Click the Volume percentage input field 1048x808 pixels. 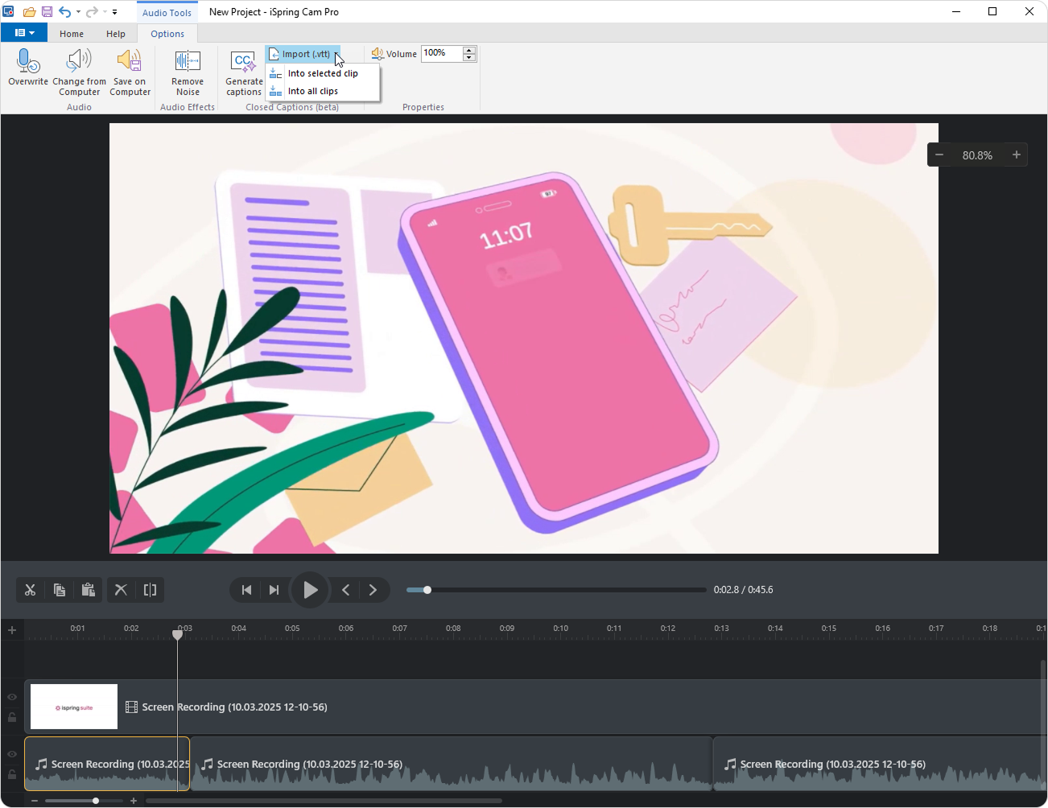441,53
